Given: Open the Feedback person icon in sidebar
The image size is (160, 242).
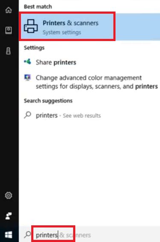Looking at the screenshot, I should (x=8, y=216).
